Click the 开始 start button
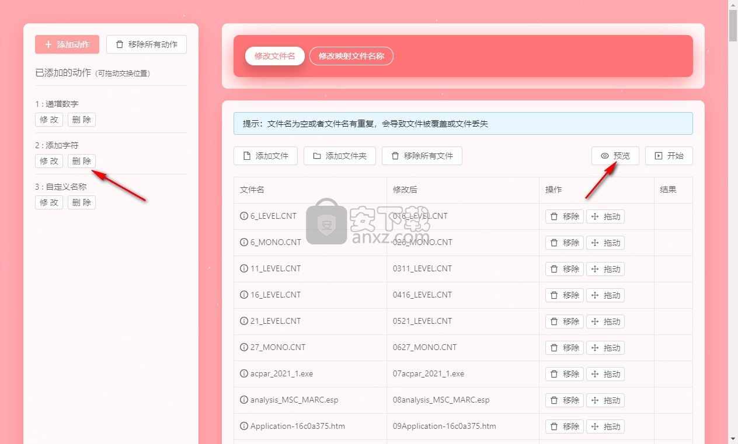Image resolution: width=738 pixels, height=444 pixels. click(669, 156)
